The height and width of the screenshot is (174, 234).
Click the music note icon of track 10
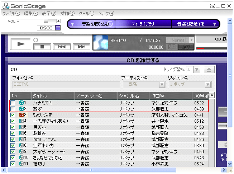22,157
